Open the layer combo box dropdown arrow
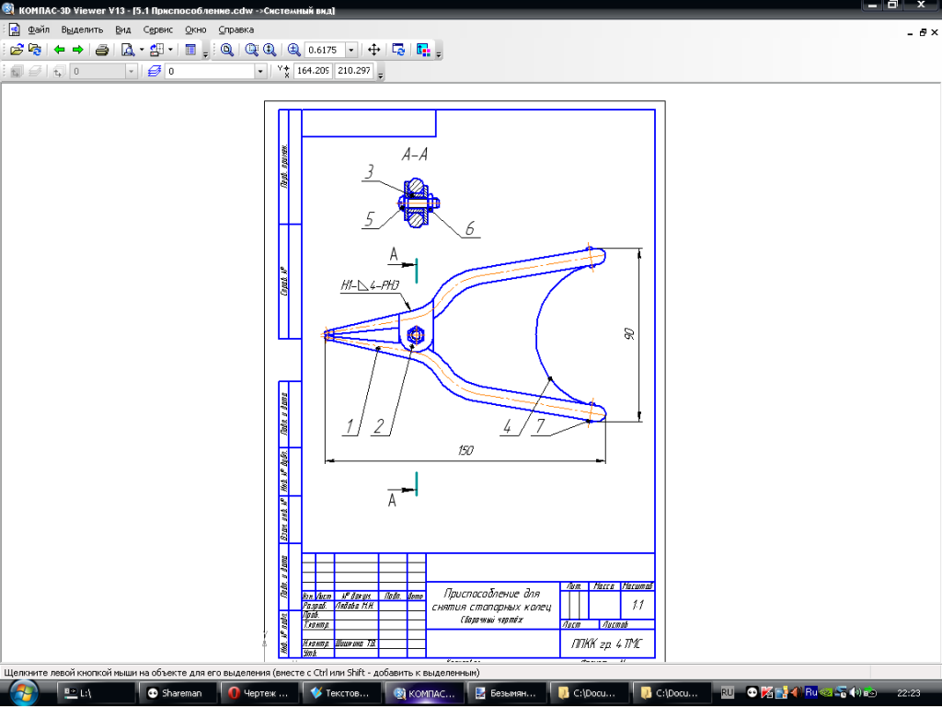The image size is (942, 707). 260,72
